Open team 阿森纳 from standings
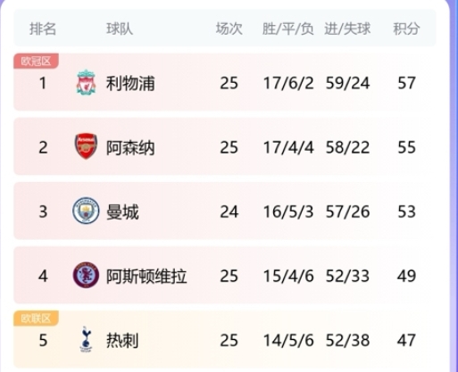Image resolution: width=458 pixels, height=372 pixels. [x=130, y=147]
